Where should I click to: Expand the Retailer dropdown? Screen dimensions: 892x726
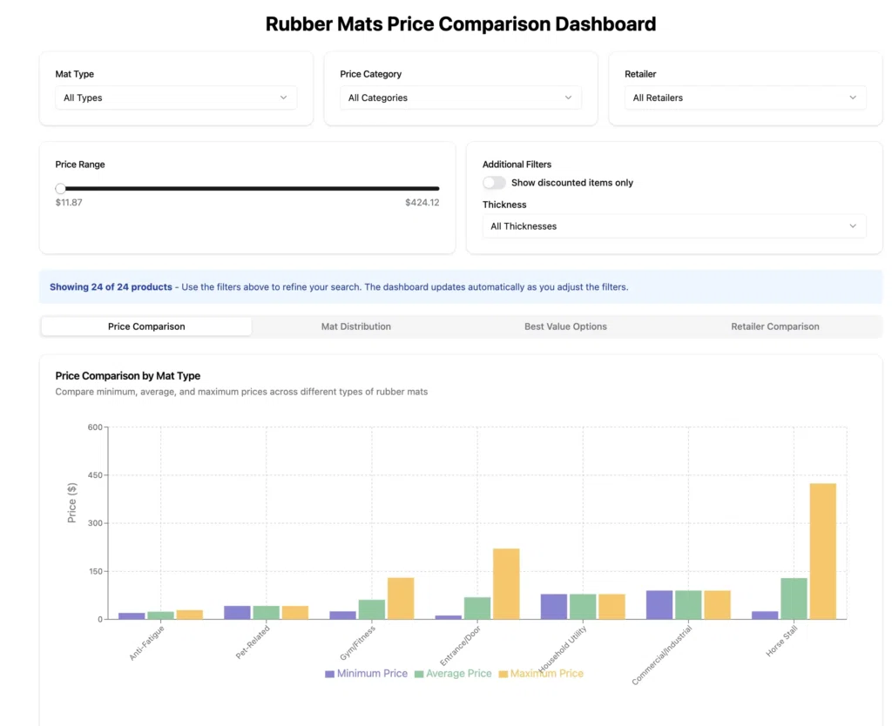click(746, 97)
